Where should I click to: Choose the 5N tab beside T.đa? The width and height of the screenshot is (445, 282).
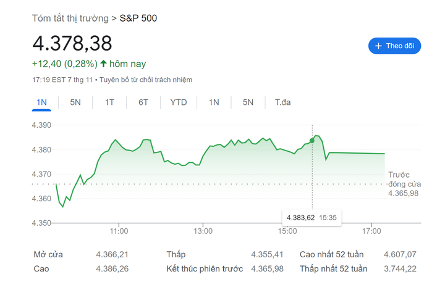pos(248,102)
